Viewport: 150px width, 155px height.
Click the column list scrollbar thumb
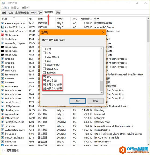tap(102, 86)
